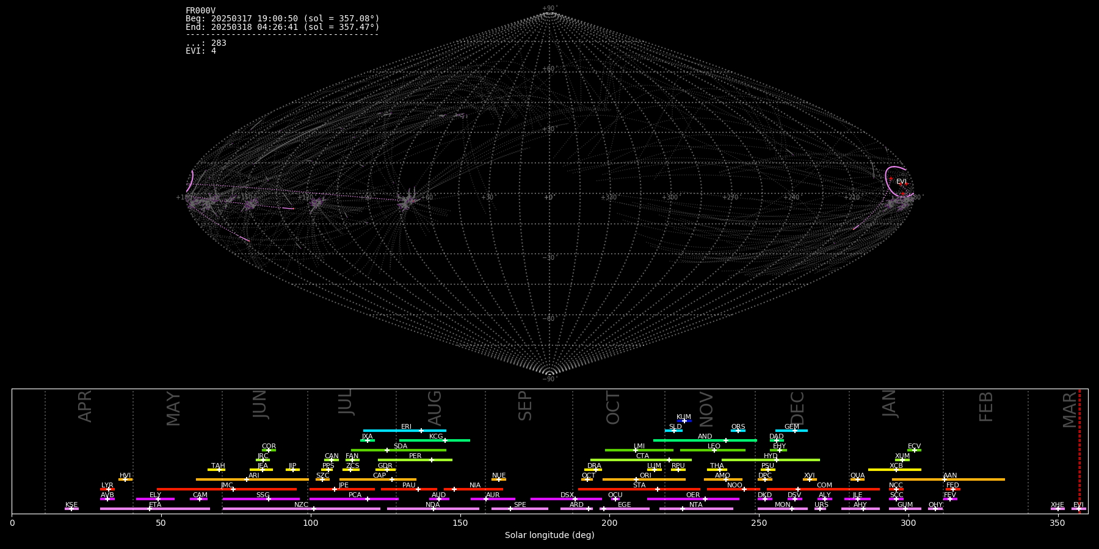
Task: Click the LEO shower label
Action: click(x=714, y=447)
